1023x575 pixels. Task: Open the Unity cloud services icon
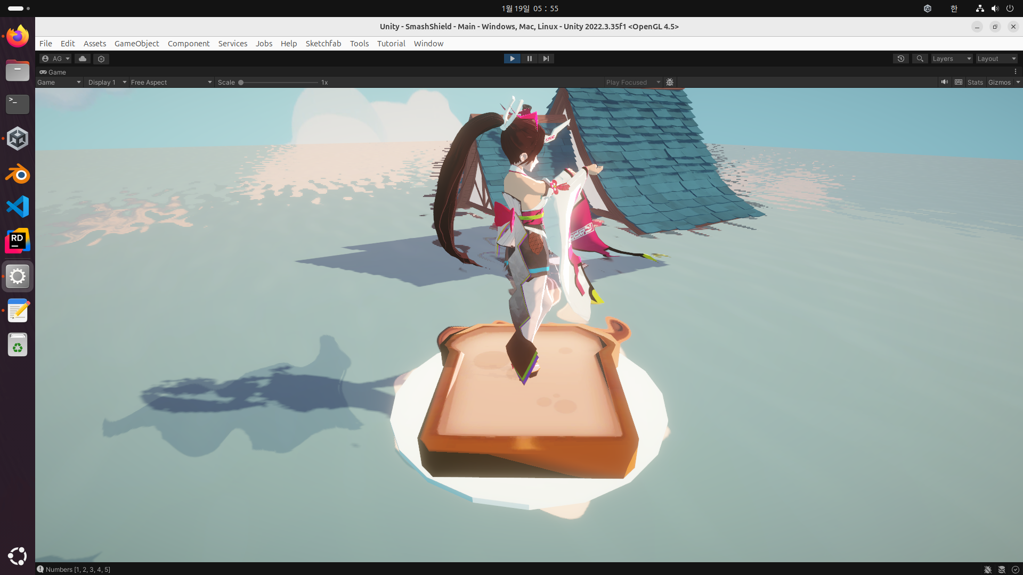(83, 59)
